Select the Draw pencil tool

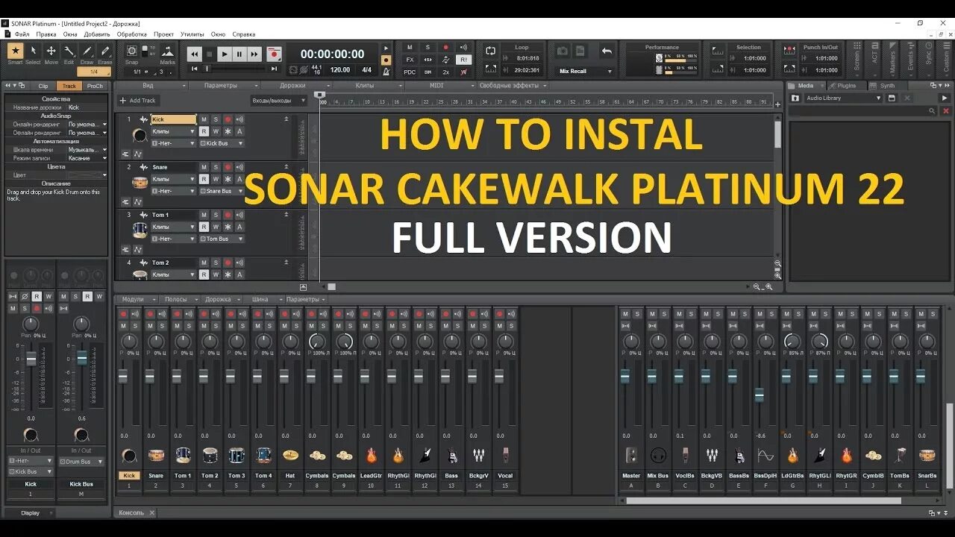[87, 51]
